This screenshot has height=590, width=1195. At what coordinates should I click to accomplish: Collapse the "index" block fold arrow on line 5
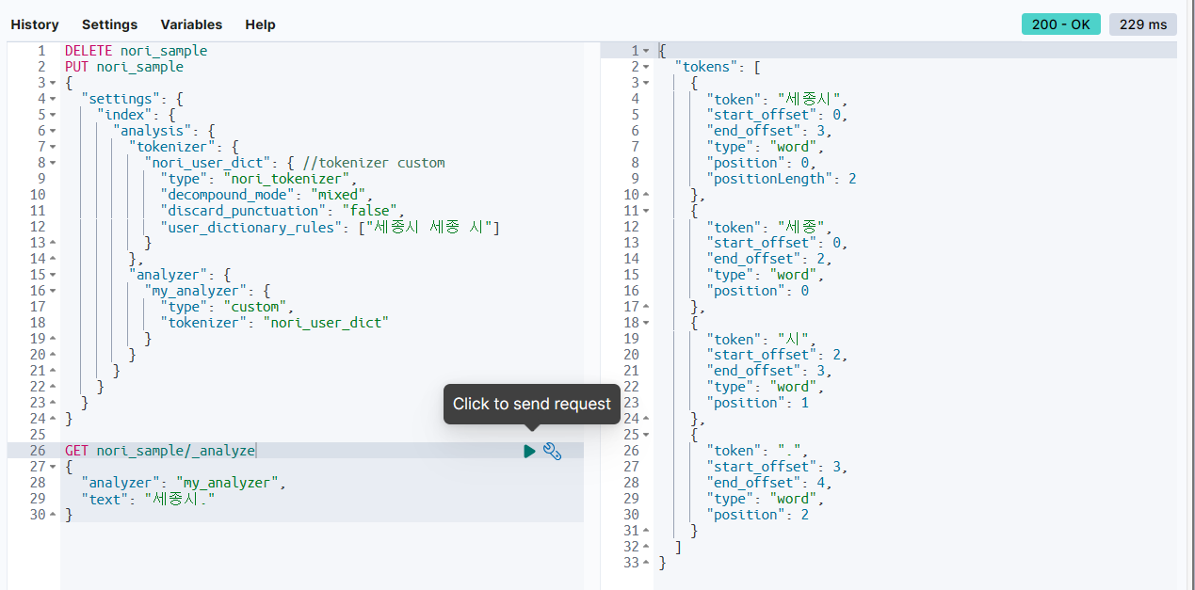[53, 115]
